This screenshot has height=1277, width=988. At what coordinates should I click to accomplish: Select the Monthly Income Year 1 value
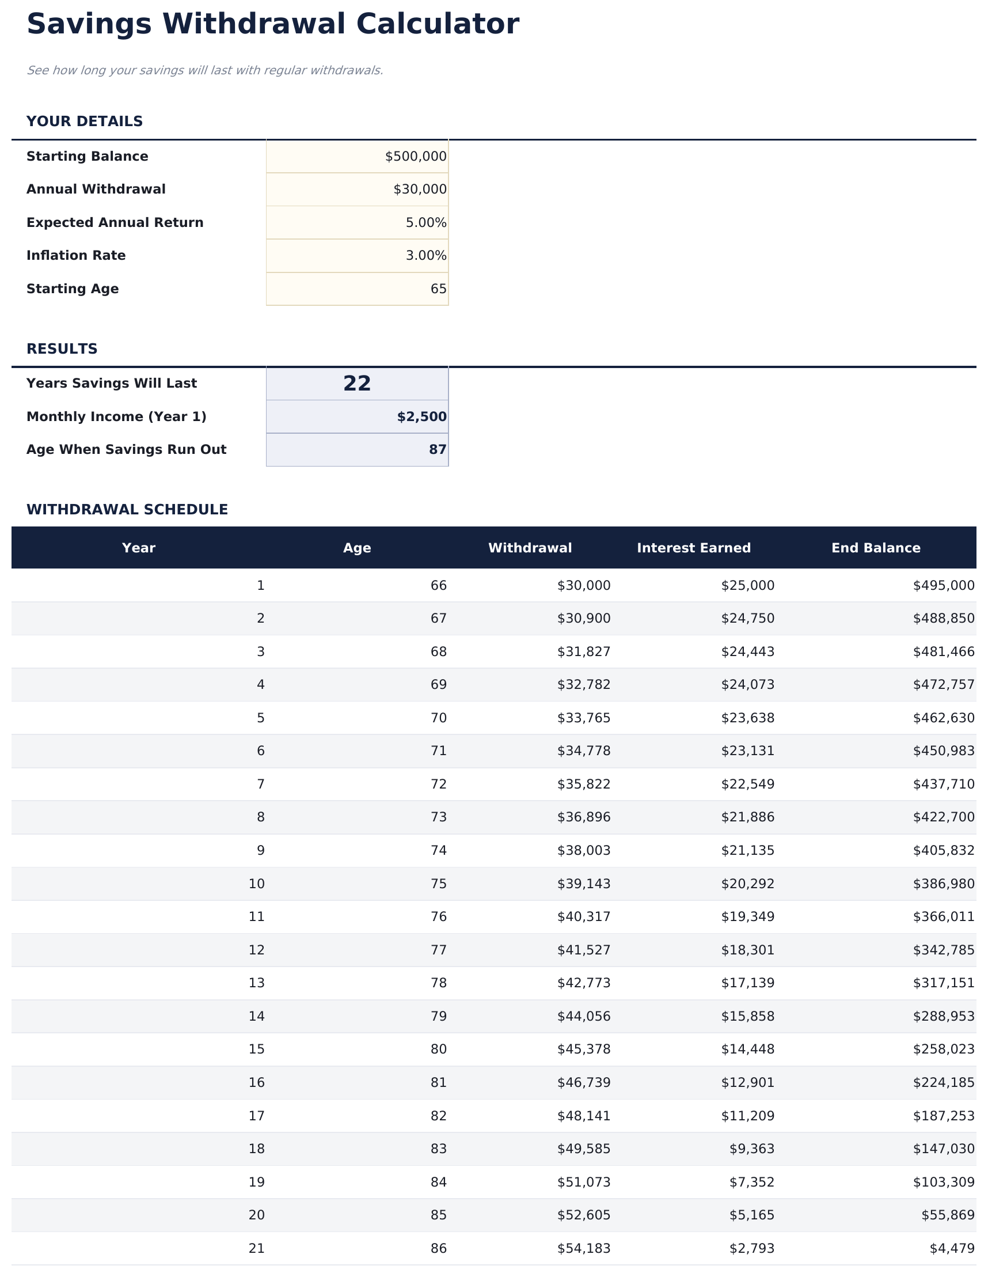tap(357, 416)
